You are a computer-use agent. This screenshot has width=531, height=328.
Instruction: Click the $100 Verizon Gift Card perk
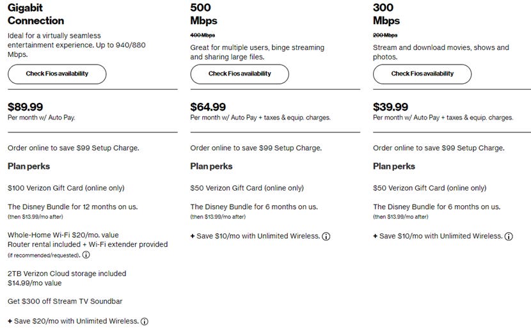tap(66, 188)
